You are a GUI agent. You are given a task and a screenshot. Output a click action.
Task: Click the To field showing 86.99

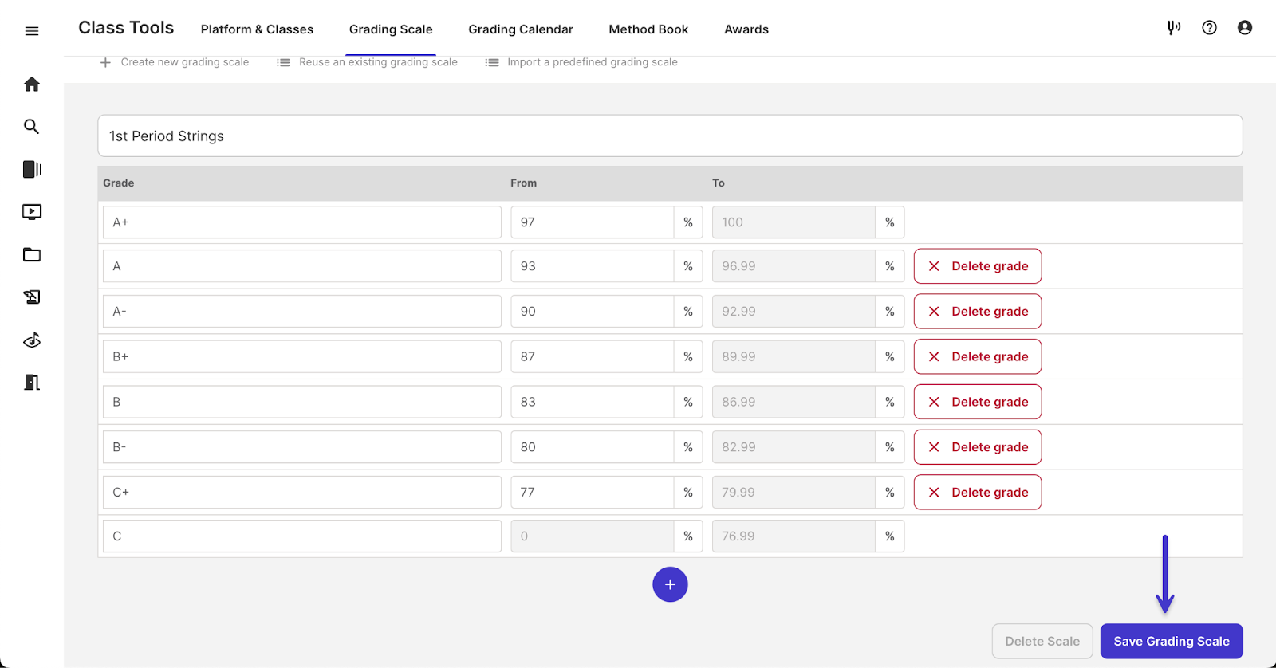point(794,402)
